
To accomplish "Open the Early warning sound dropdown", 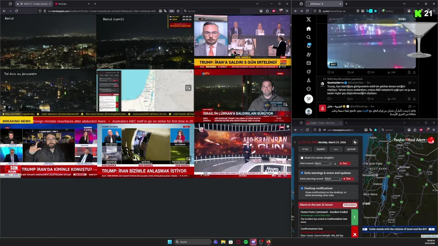I will pos(333,179).
